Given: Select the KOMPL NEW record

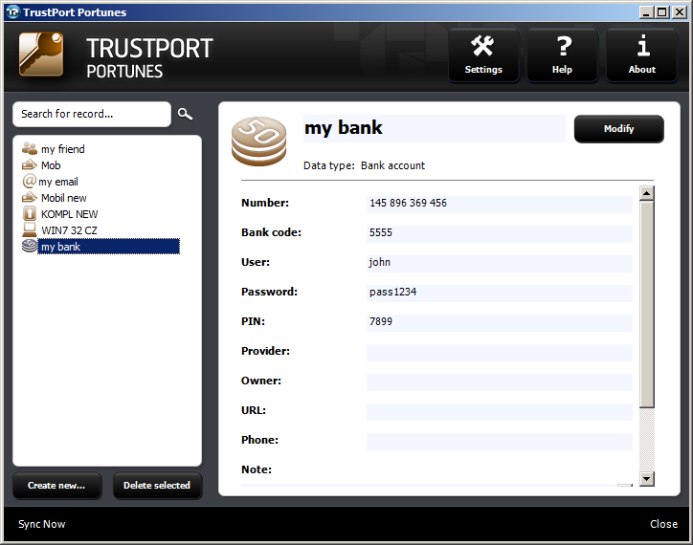Looking at the screenshot, I should [69, 214].
